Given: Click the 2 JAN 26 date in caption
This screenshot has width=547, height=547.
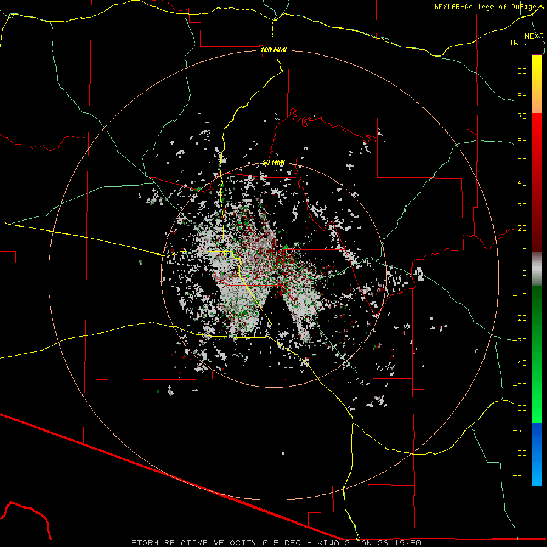Looking at the screenshot, I should coord(367,543).
